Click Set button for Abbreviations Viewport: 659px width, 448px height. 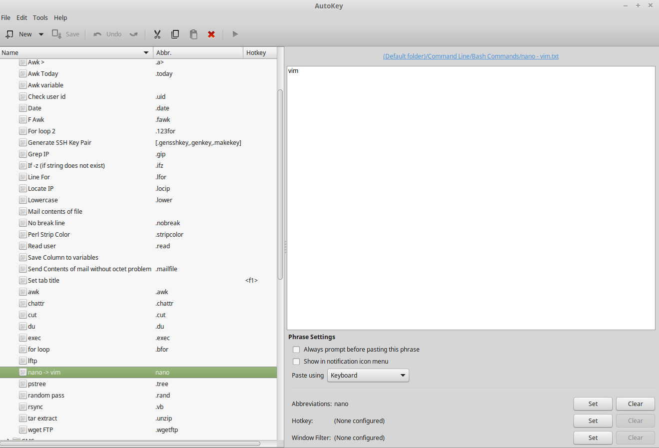click(593, 404)
